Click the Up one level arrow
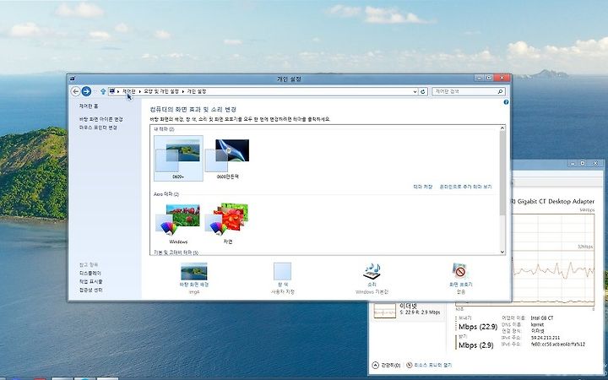The height and width of the screenshot is (380, 608). click(x=103, y=91)
